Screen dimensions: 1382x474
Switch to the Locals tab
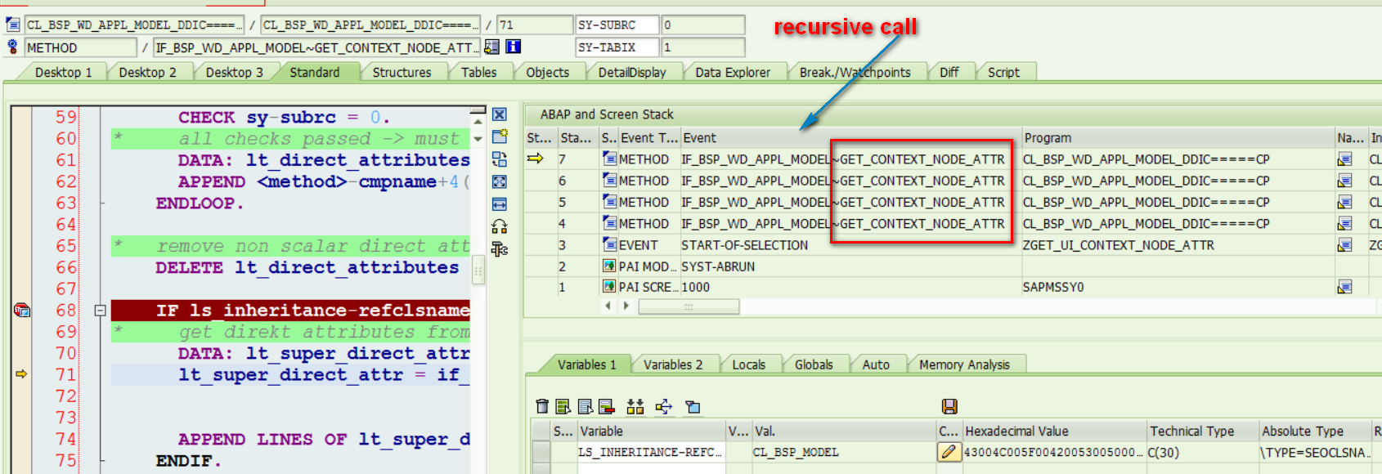pos(748,364)
